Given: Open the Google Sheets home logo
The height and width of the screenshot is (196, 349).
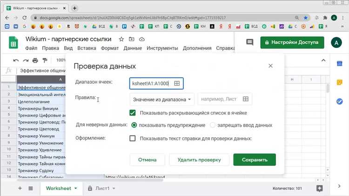Looking at the screenshot, I should click(x=13, y=42).
